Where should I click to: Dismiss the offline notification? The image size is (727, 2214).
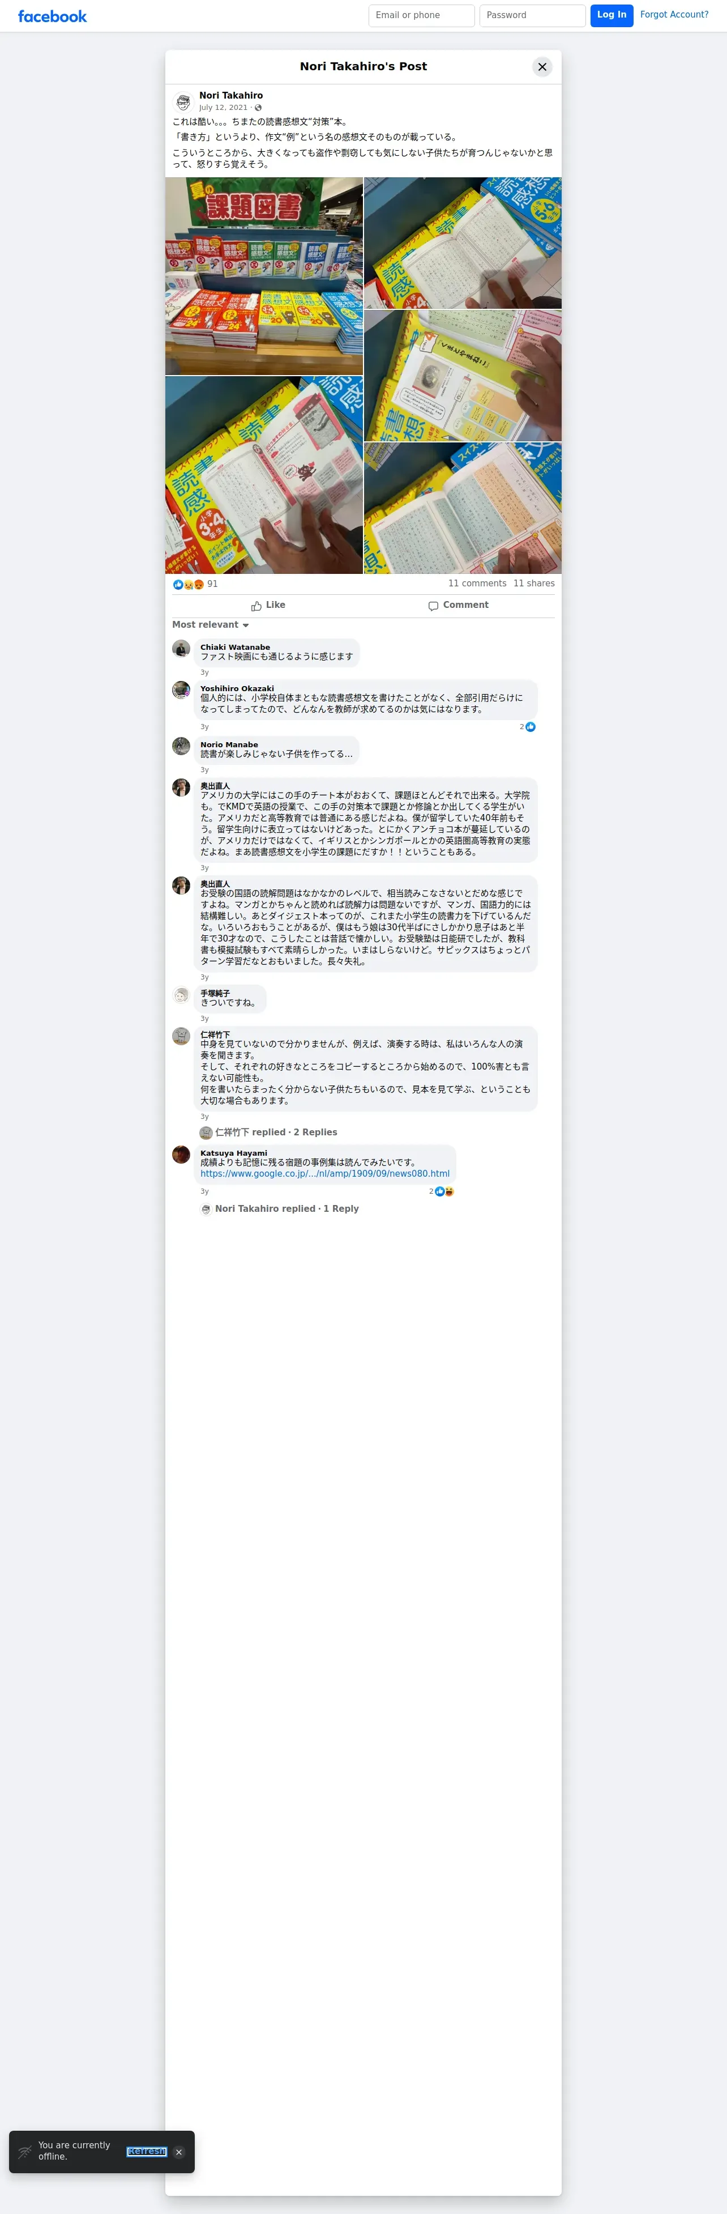tap(179, 2152)
